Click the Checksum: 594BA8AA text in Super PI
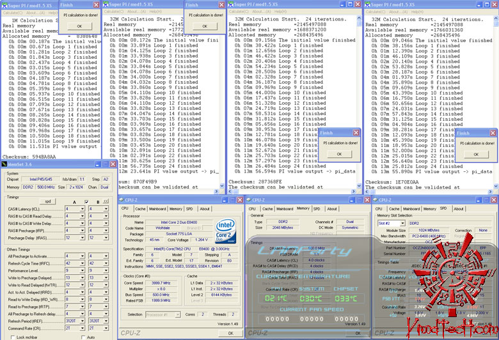 tap(29, 157)
